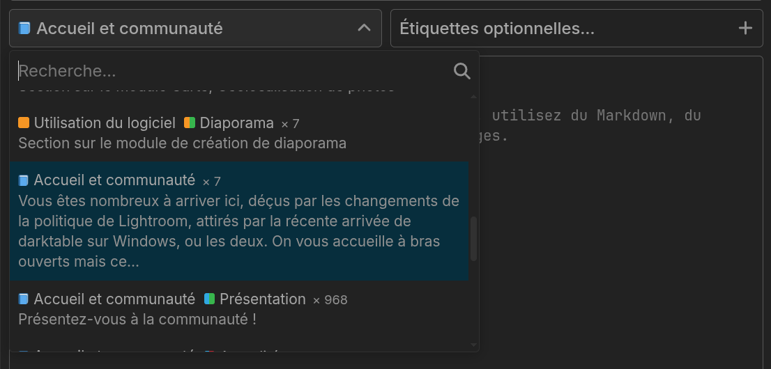771x369 pixels.
Task: Click the scrollbar up arrow
Action: coord(473,97)
